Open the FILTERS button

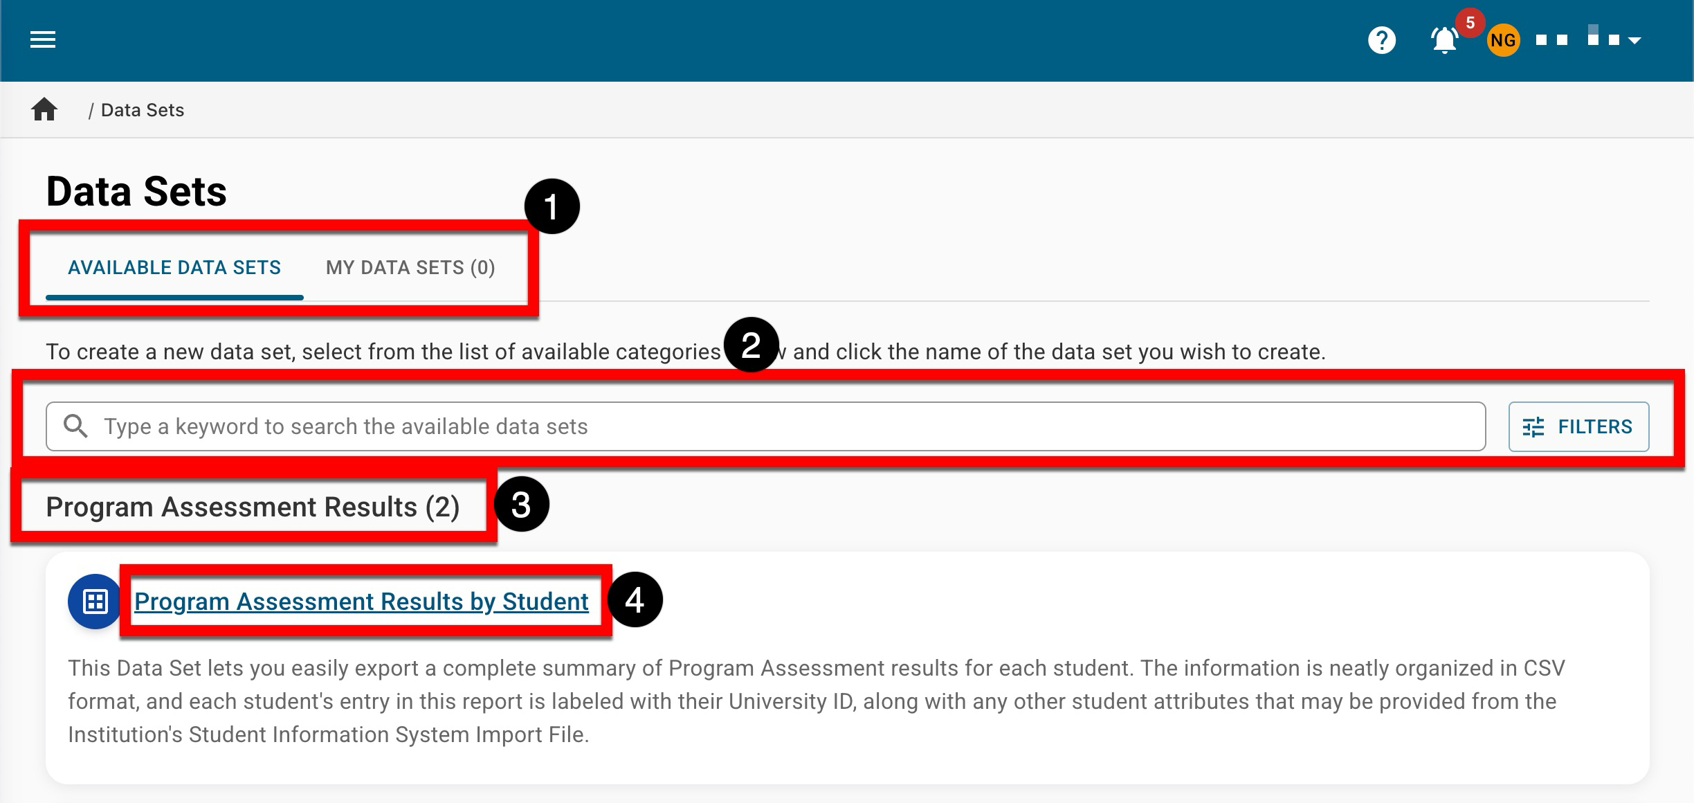pos(1578,427)
